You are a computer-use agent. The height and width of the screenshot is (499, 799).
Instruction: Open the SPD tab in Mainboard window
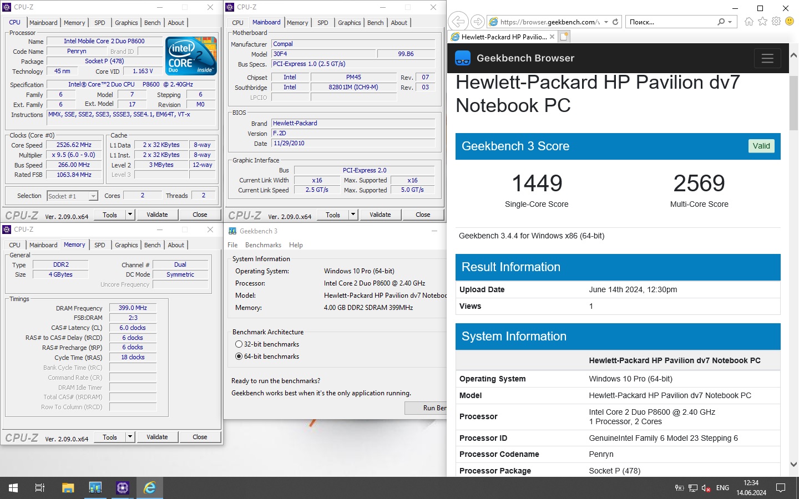pyautogui.click(x=323, y=23)
